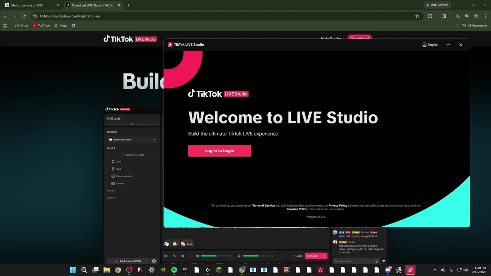
Task: Adjust the speaker volume slider in preview
Action: pyautogui.click(x=216, y=256)
